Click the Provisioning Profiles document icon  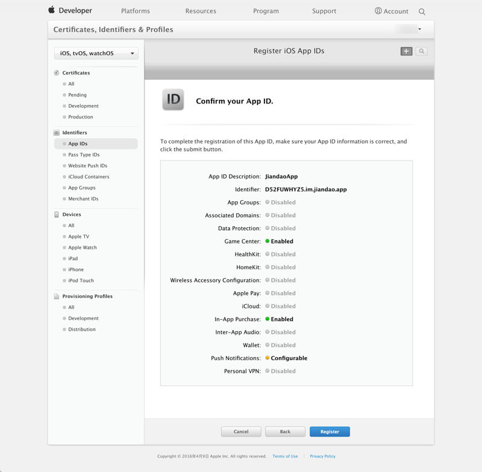tap(57, 296)
